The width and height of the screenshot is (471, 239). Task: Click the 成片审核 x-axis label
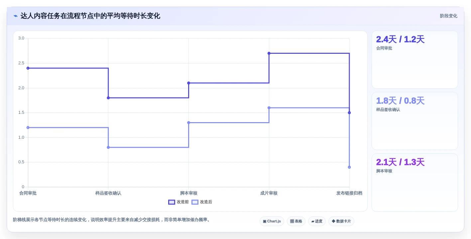pos(269,193)
